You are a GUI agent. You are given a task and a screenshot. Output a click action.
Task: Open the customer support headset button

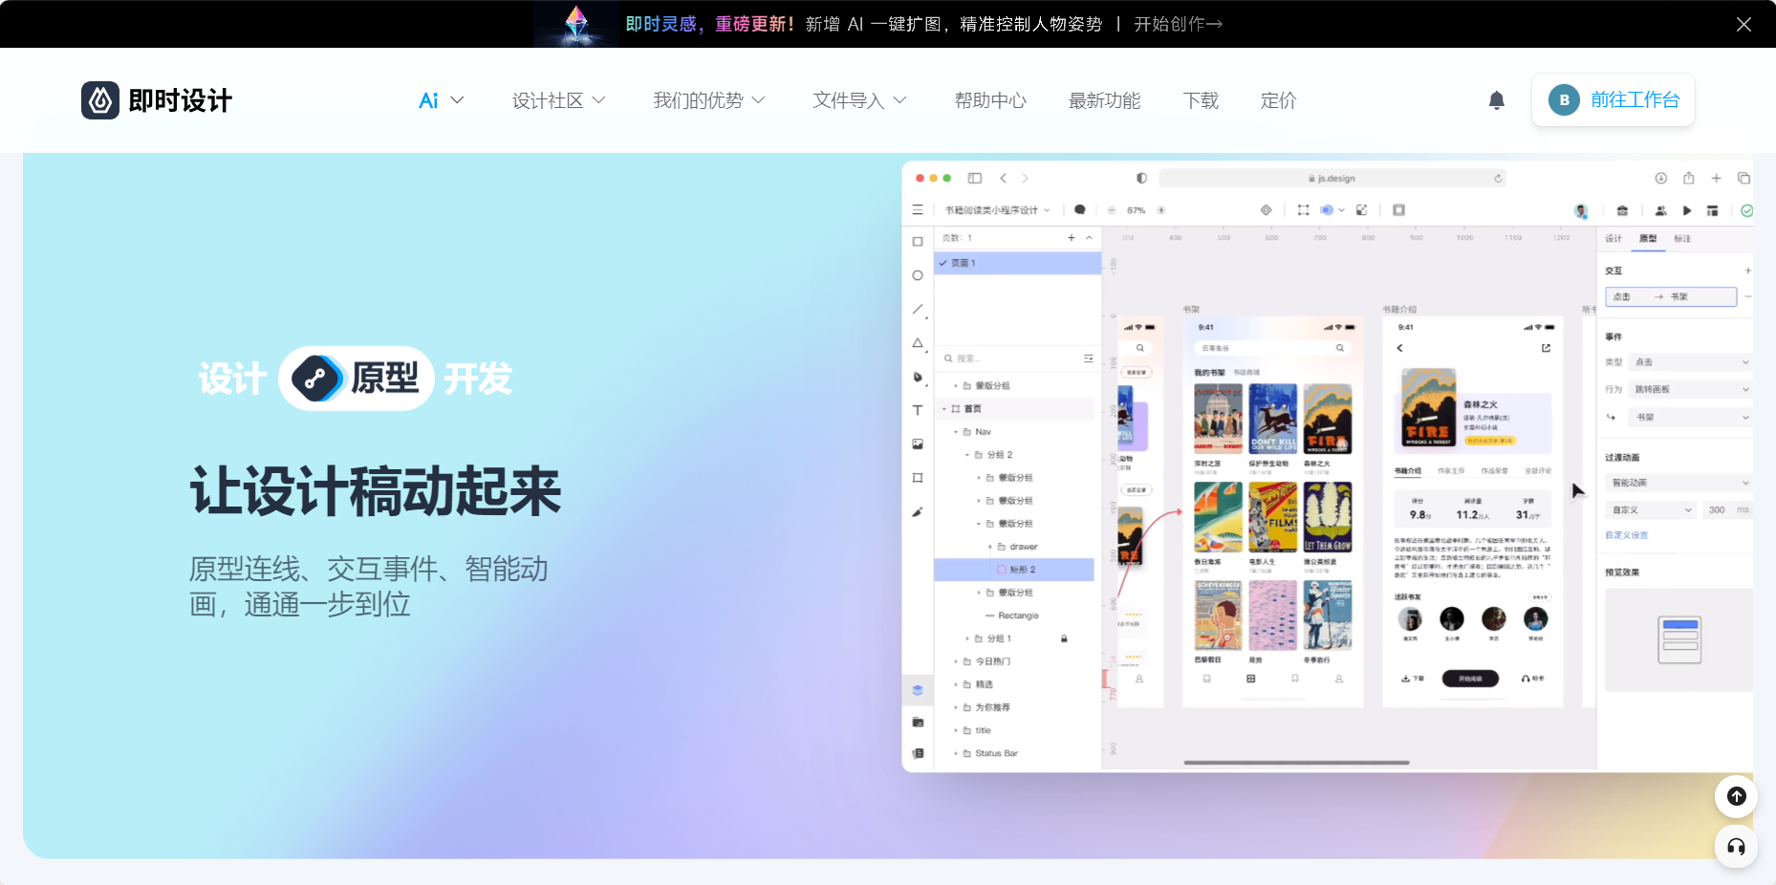1737,847
